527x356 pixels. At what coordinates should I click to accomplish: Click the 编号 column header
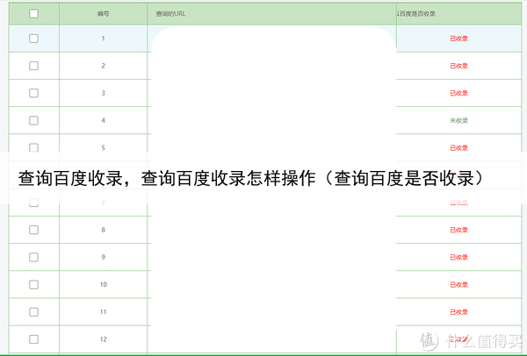tap(103, 14)
